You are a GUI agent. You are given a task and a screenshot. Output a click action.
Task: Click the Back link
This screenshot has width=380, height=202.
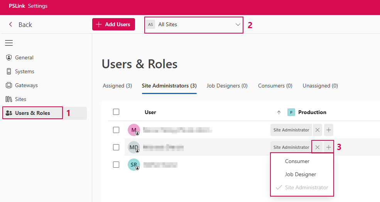pos(25,25)
